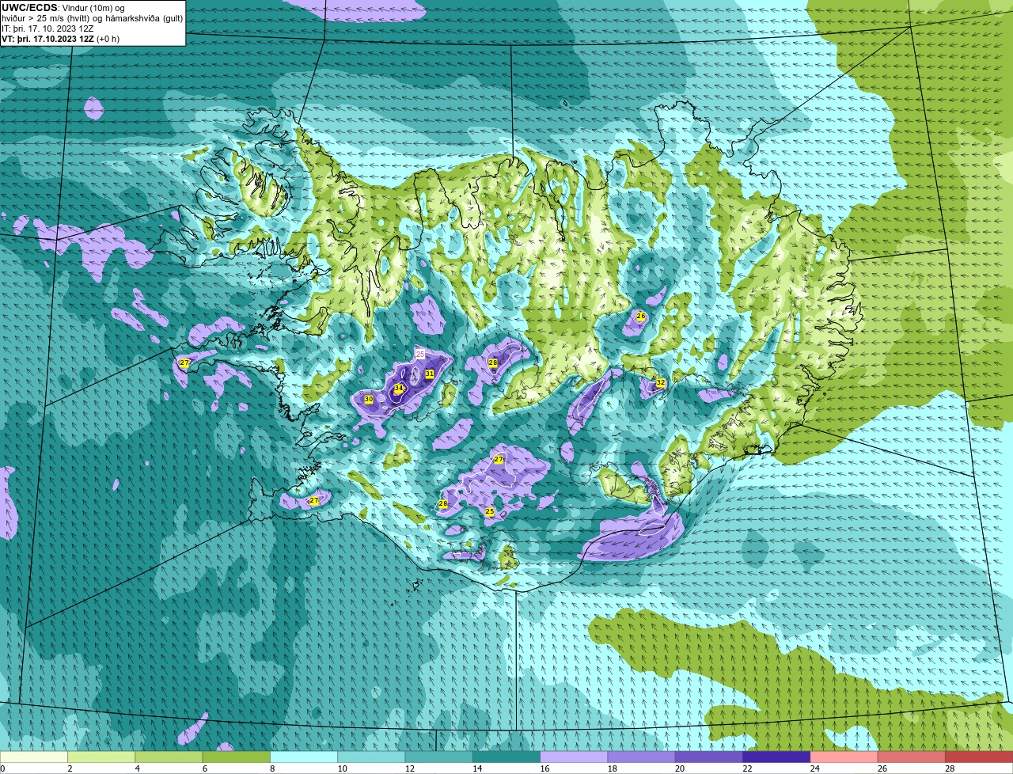Click the 2–4 m/s light green legend swatch
This screenshot has height=774, width=1013.
[101, 757]
